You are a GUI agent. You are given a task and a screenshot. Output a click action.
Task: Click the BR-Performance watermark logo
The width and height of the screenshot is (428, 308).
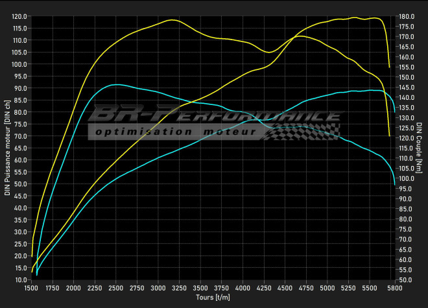point(214,116)
